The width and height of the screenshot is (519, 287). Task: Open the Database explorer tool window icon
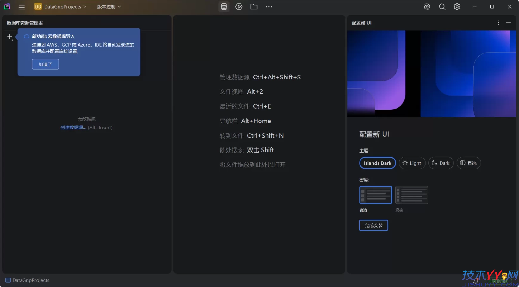(224, 7)
